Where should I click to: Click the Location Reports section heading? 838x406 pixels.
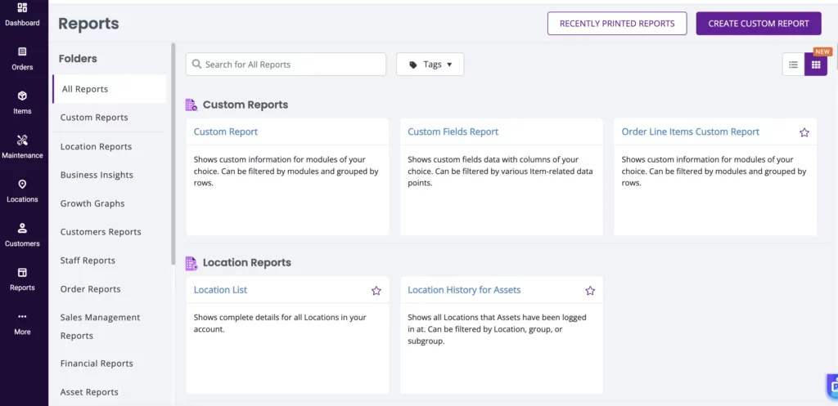coord(247,263)
